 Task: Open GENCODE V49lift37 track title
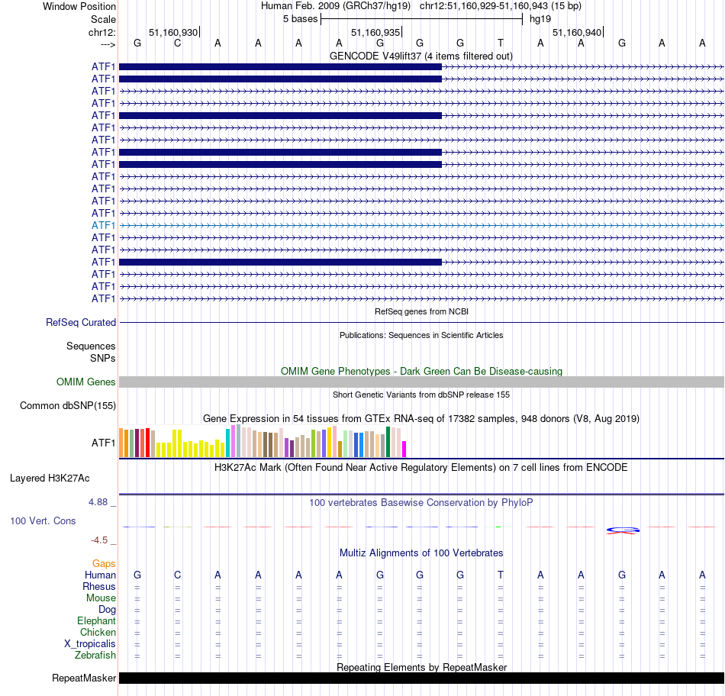[x=421, y=56]
